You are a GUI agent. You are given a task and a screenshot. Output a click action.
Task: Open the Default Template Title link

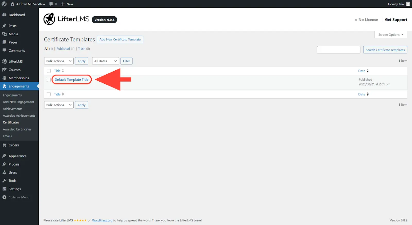click(72, 80)
